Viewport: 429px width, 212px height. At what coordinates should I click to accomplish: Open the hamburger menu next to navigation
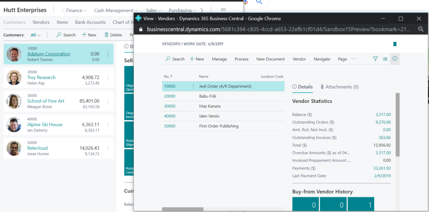tap(223, 9)
